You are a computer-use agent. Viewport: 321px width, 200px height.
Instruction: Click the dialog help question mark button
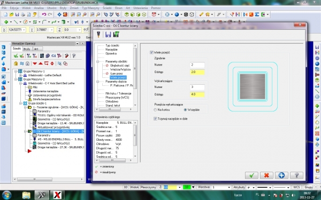pos(296,175)
